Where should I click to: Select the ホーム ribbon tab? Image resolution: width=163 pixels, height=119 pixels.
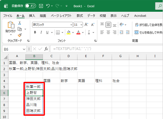point(21,16)
